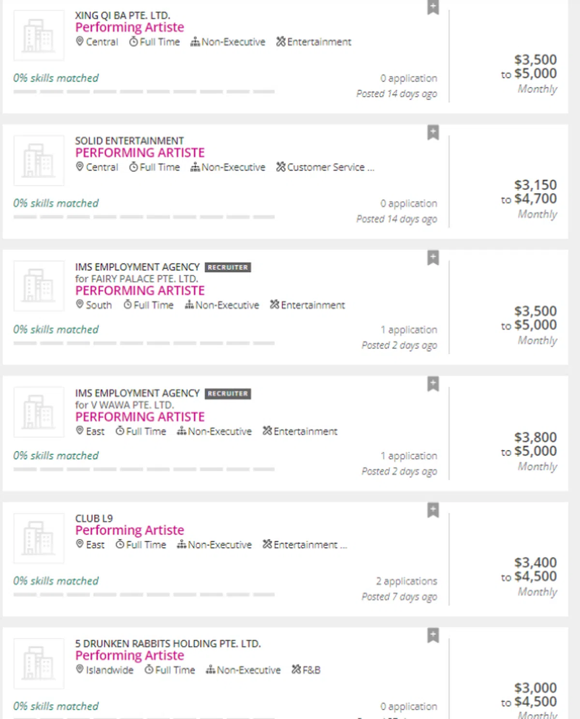Image resolution: width=580 pixels, height=719 pixels.
Task: Click clock icon next to Full Time for CLUB L9
Action: (x=120, y=545)
